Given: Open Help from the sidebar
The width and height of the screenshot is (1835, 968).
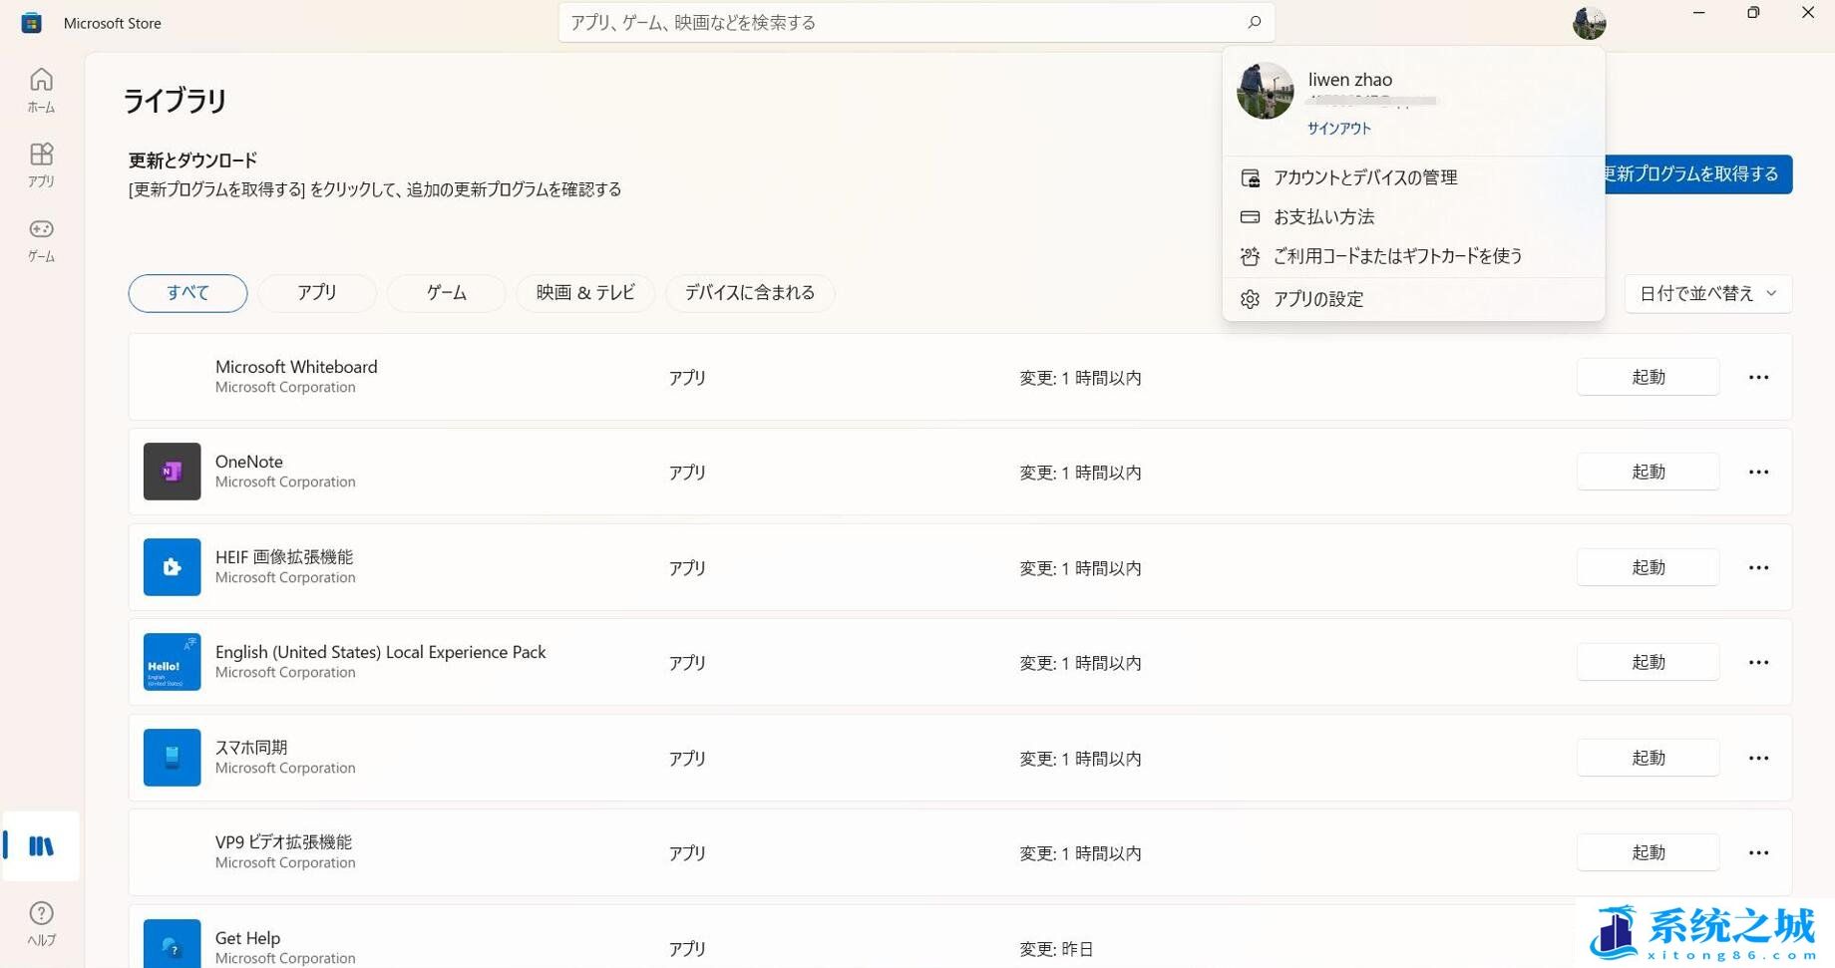Looking at the screenshot, I should pyautogui.click(x=41, y=922).
